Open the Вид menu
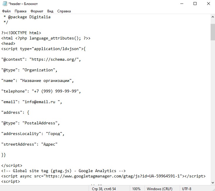The image size is (215, 191). 50,11
